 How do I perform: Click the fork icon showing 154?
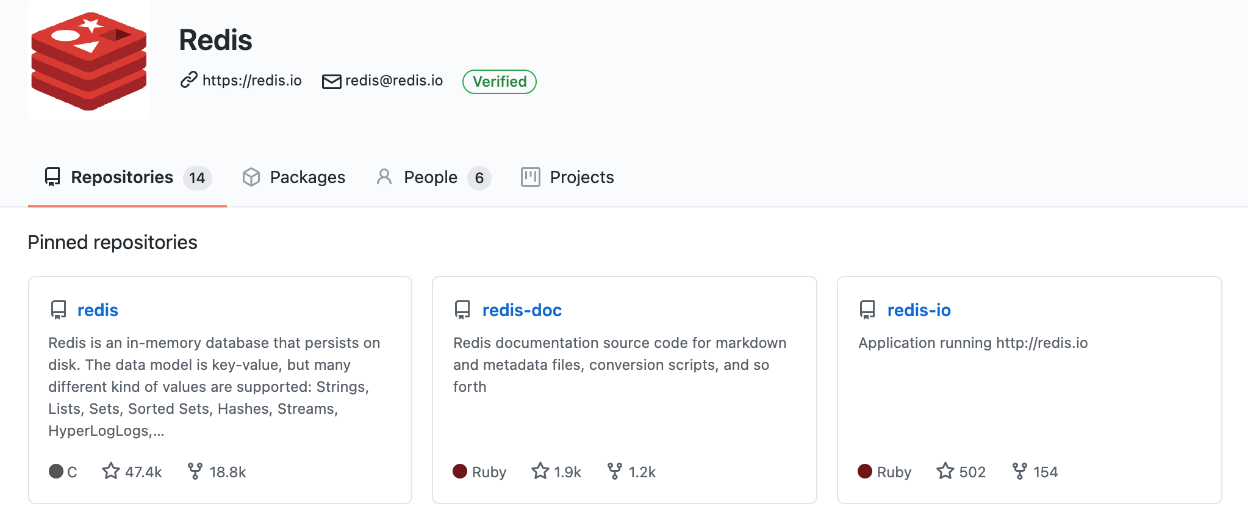(1020, 471)
